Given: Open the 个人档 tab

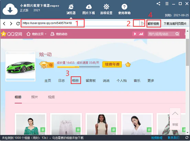Looking at the screenshot, I should pyautogui.click(x=122, y=81).
